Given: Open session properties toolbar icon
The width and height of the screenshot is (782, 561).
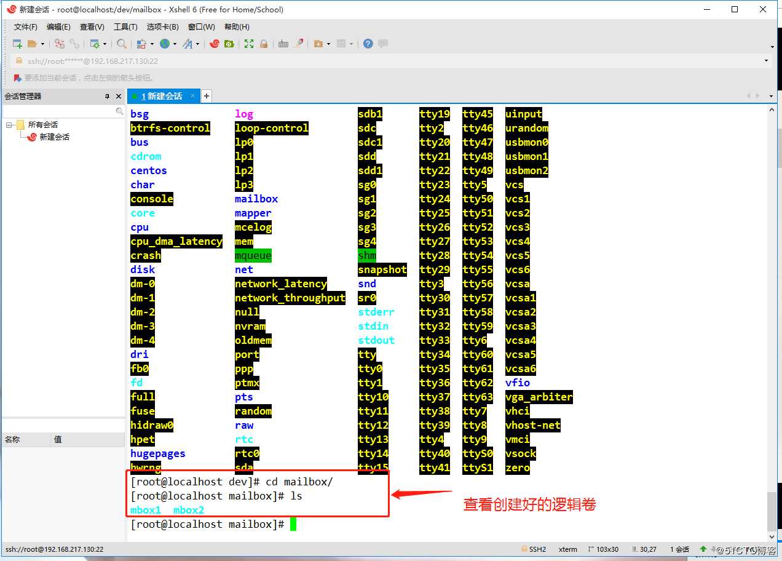Looking at the screenshot, I should (x=96, y=44).
